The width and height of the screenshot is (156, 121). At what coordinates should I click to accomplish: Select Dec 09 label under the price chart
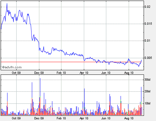click(39, 73)
